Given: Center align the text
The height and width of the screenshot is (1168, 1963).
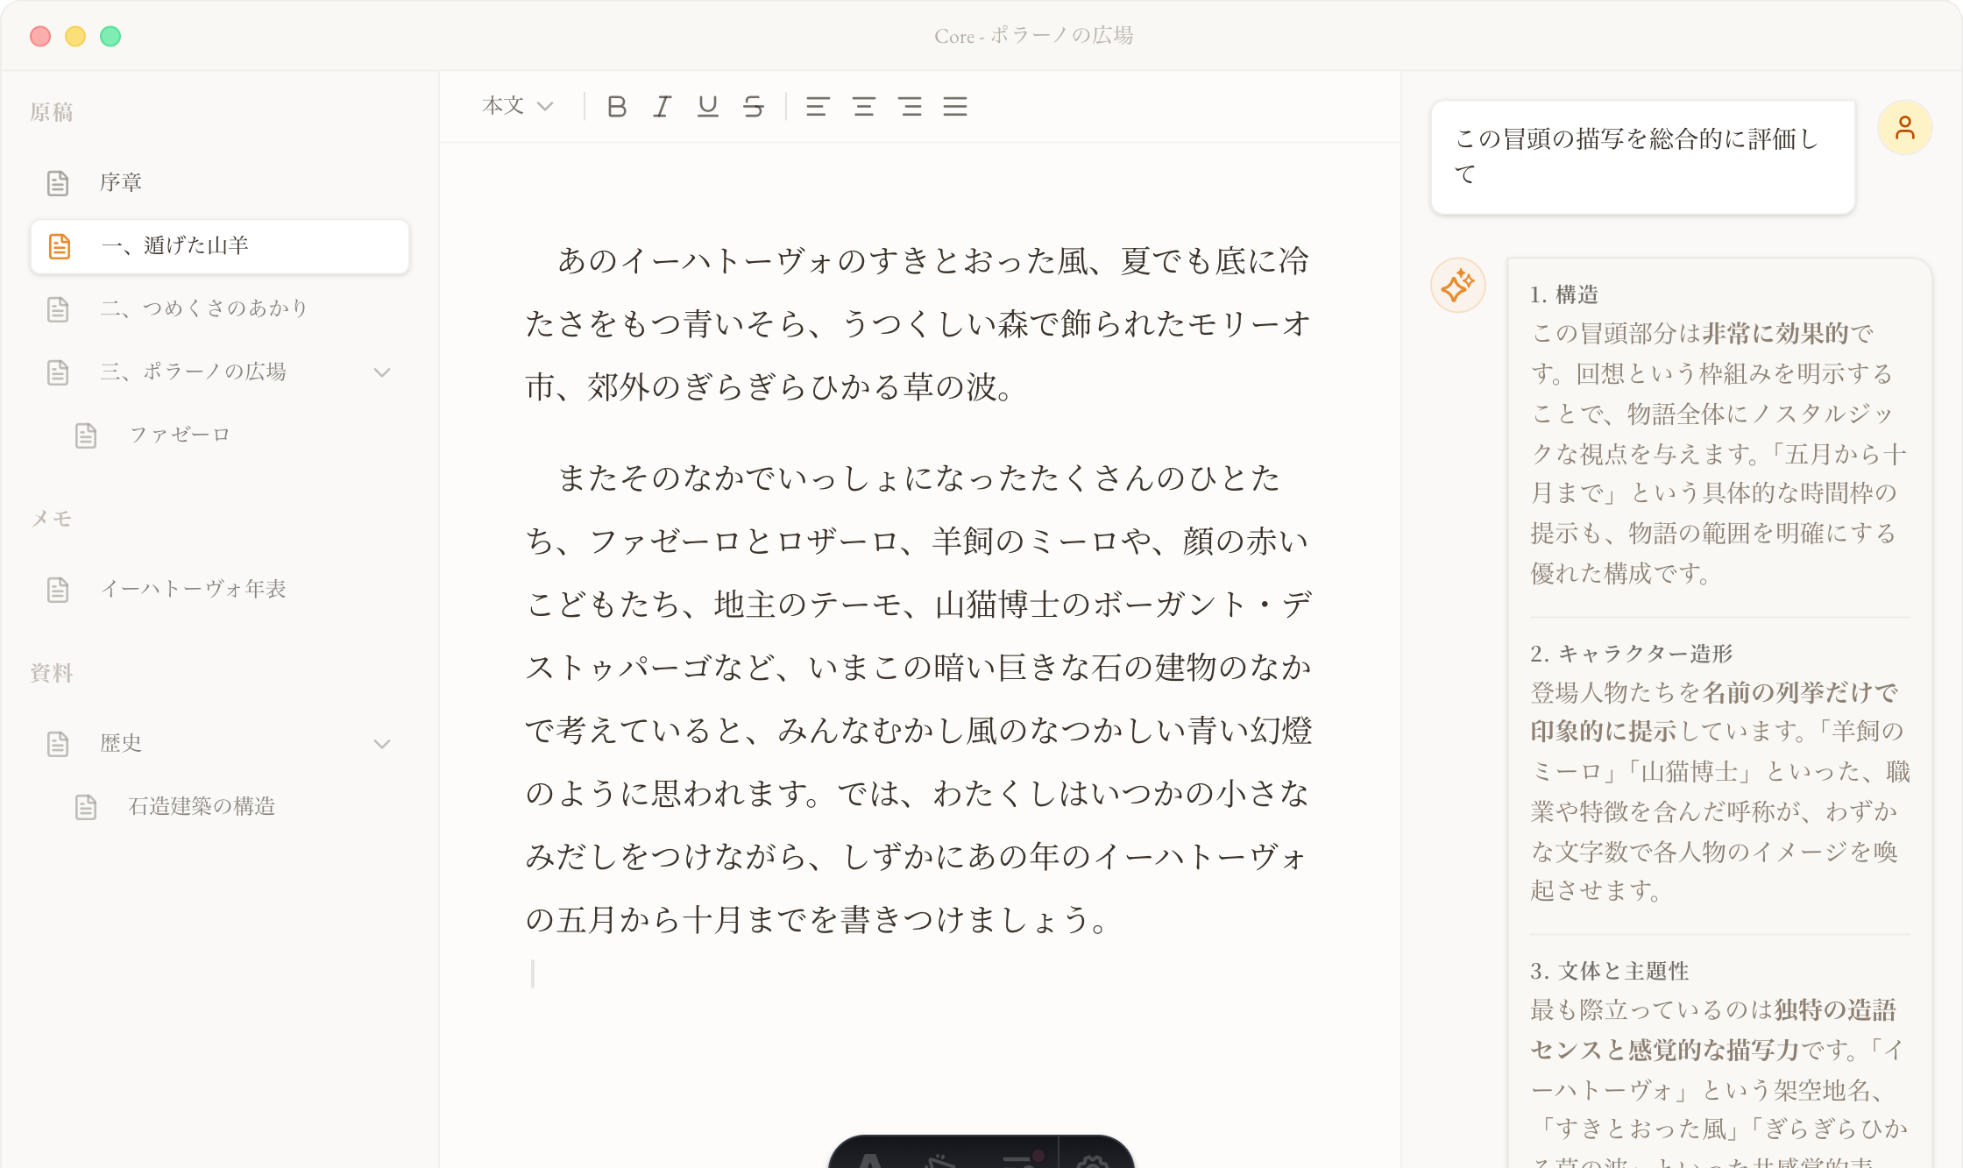Looking at the screenshot, I should click(864, 107).
